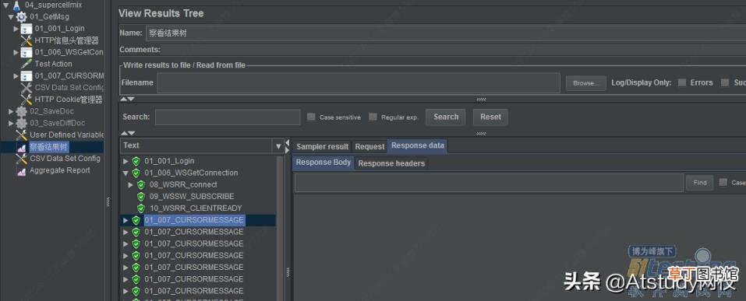This screenshot has height=301, width=746.
Task: Click green shield icon of 08_WSRR_connect result
Action: [141, 184]
